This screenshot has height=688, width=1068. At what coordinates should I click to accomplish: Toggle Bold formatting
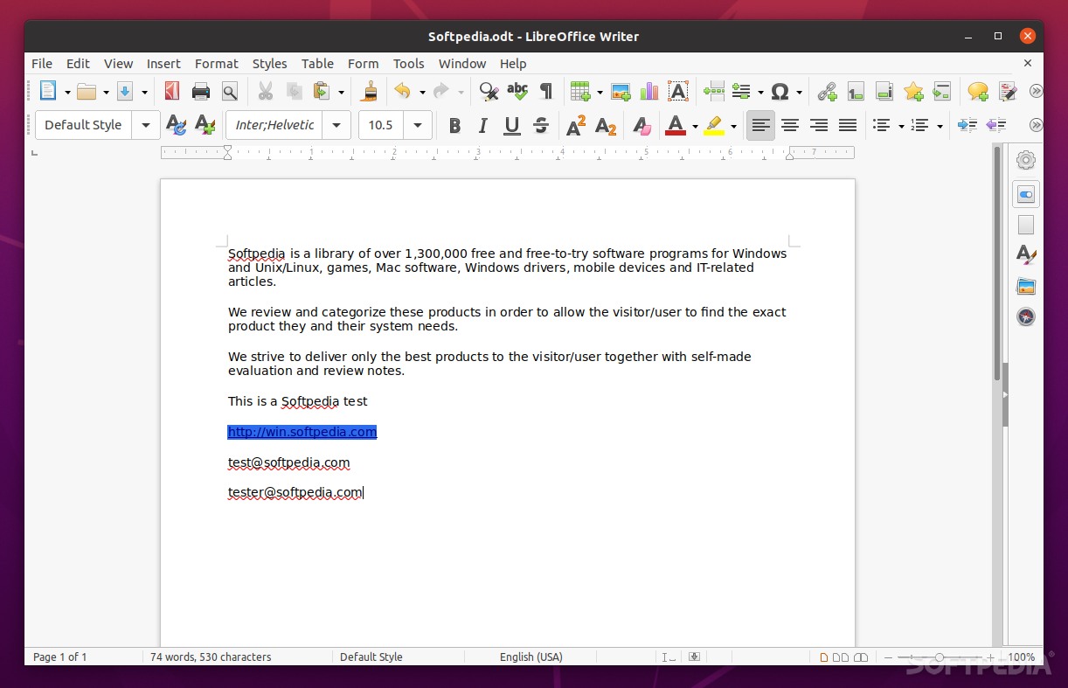point(454,125)
